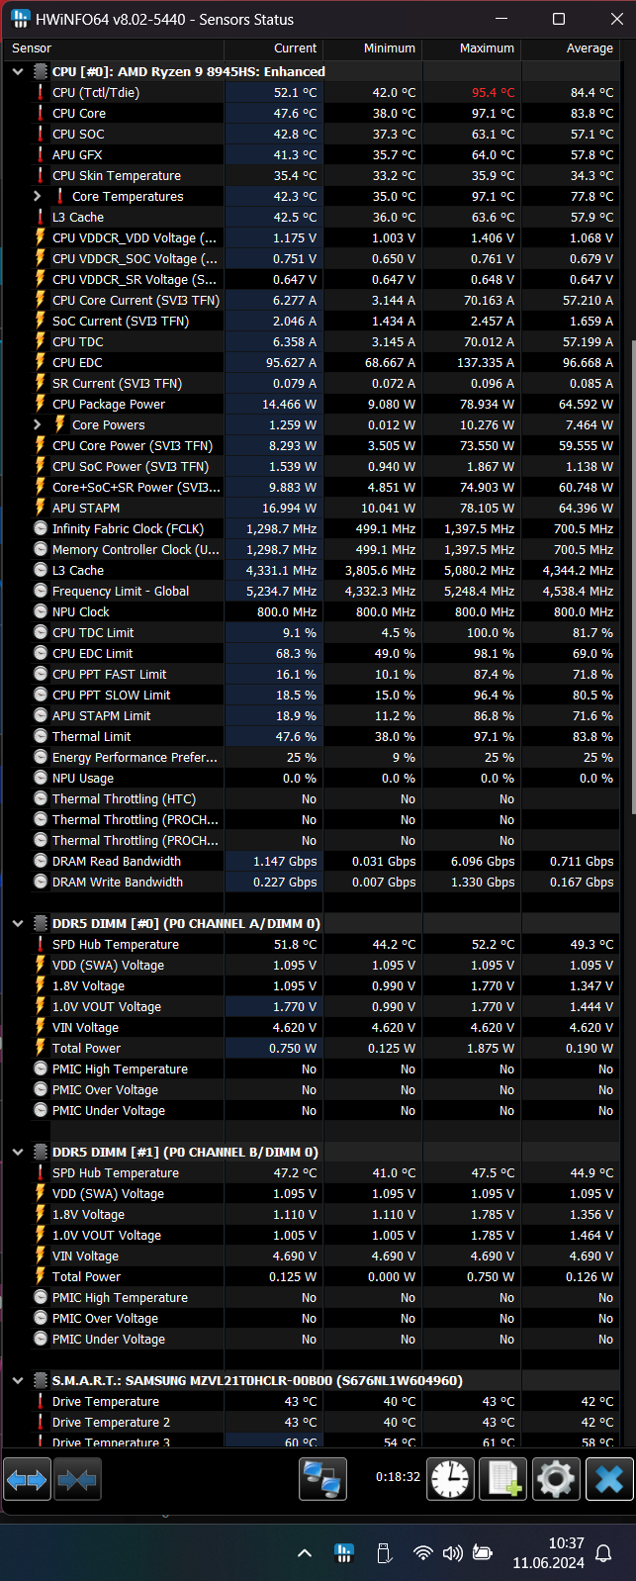Click the HWiNFO64 title bar app icon
The width and height of the screenshot is (636, 1581).
point(19,19)
